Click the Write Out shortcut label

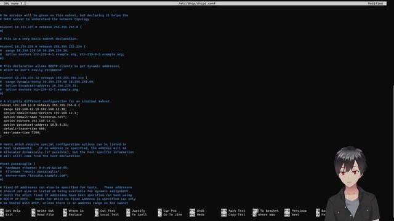pos(45,211)
